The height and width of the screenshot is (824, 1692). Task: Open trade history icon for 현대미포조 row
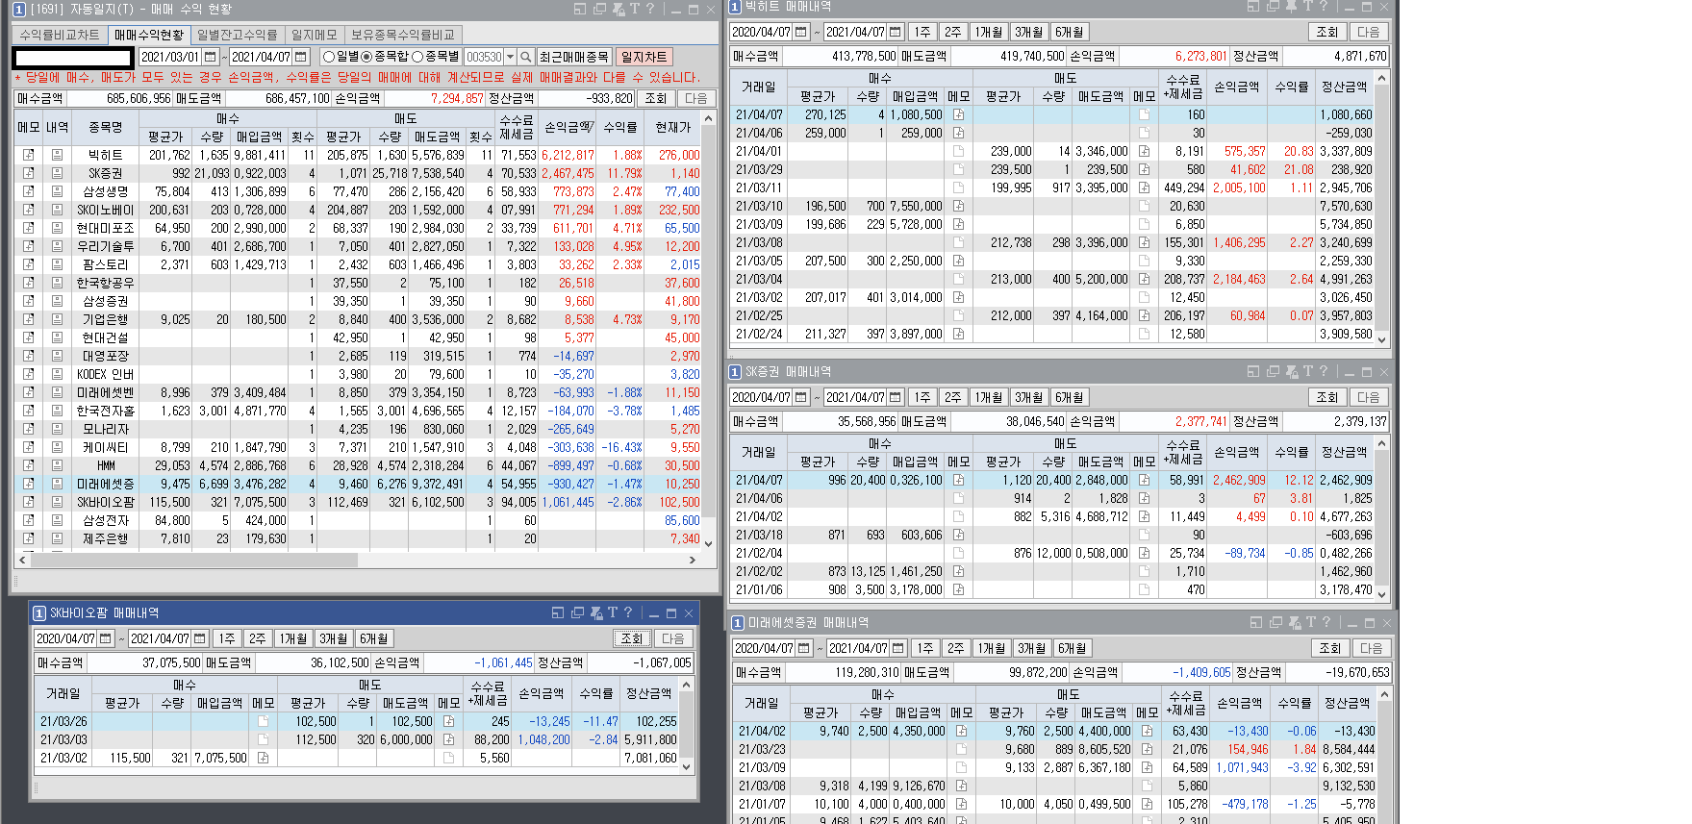pyautogui.click(x=57, y=228)
